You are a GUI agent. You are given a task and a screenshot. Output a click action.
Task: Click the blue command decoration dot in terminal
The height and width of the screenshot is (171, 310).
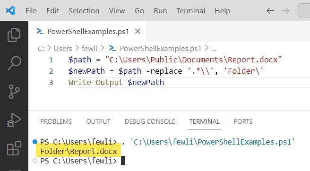point(35,142)
